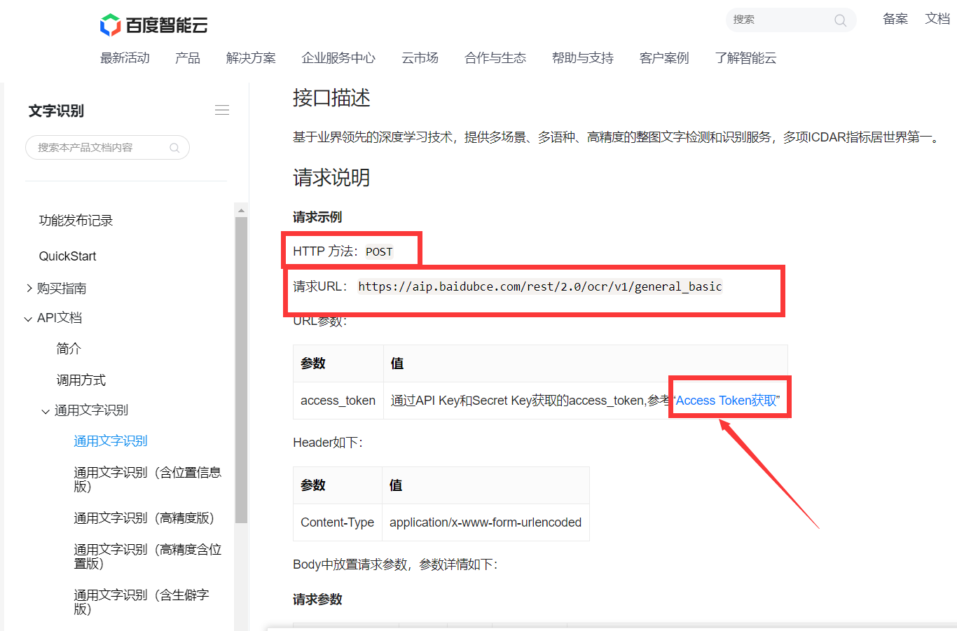957x631 pixels.
Task: Click the 备案 link at top right
Action: (x=895, y=19)
